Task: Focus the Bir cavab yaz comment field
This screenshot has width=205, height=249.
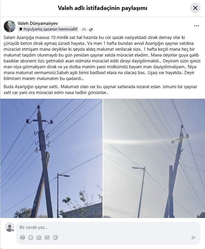Action: 108,227
